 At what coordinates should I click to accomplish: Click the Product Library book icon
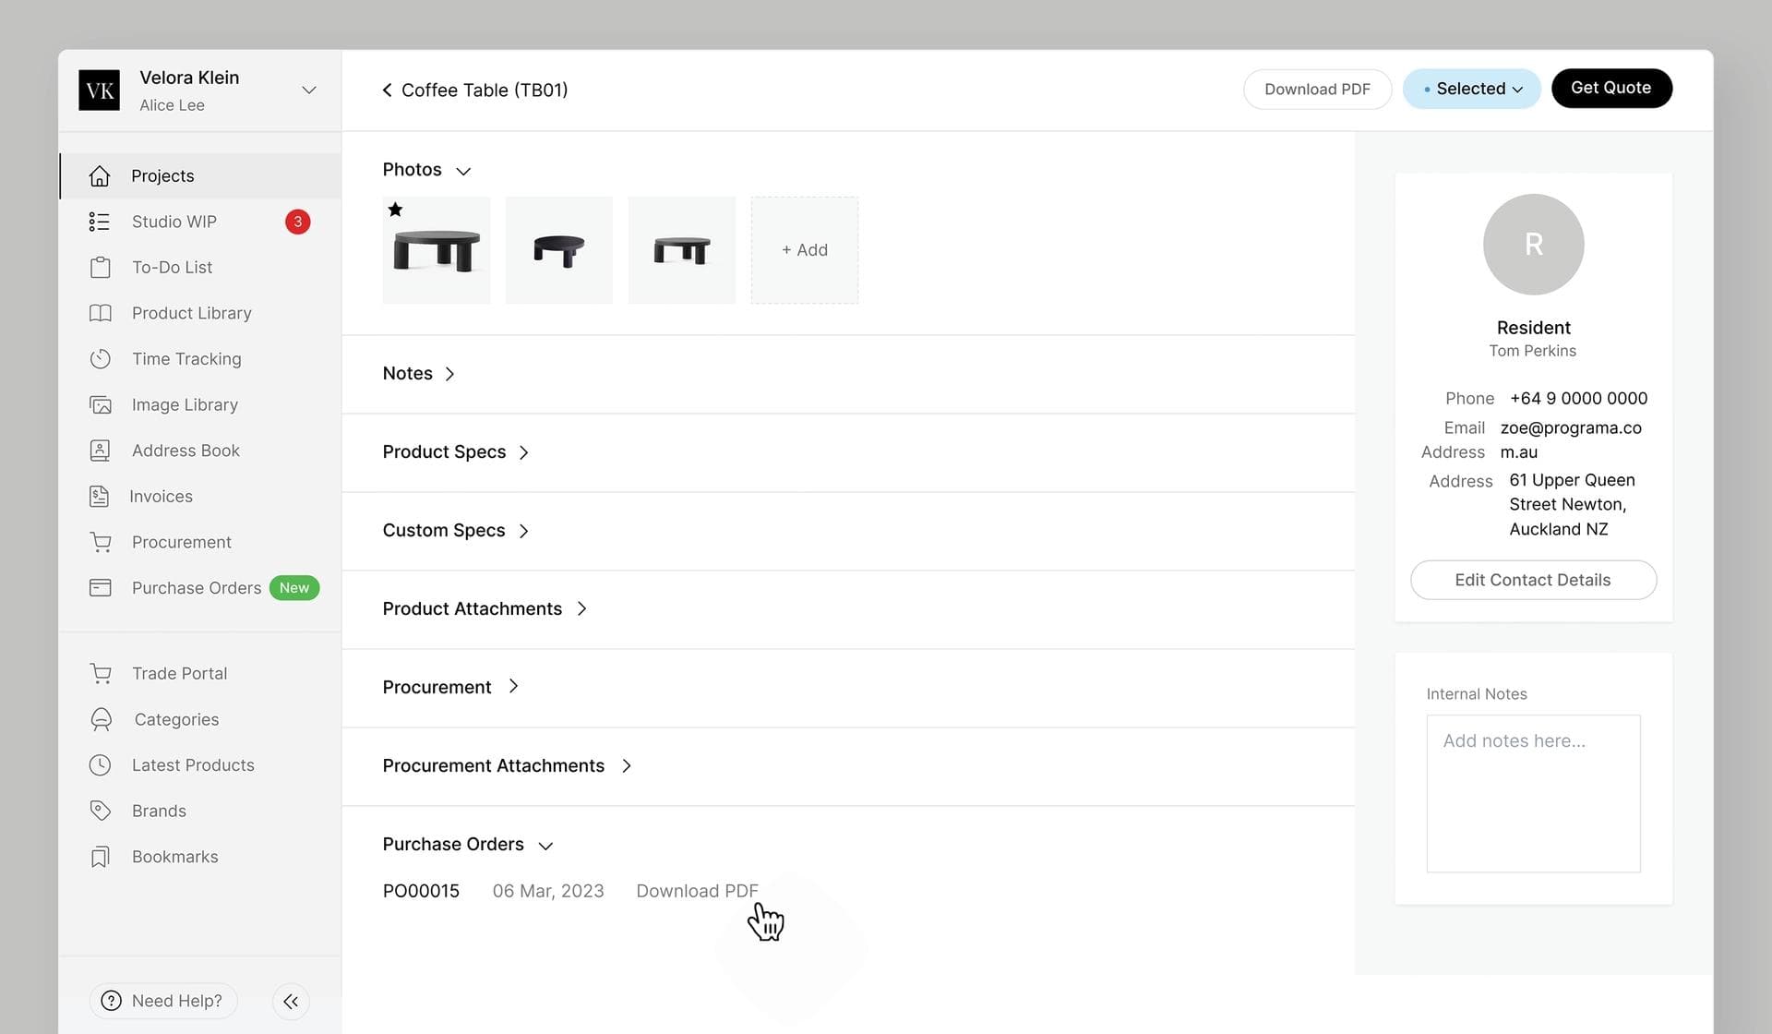point(100,313)
